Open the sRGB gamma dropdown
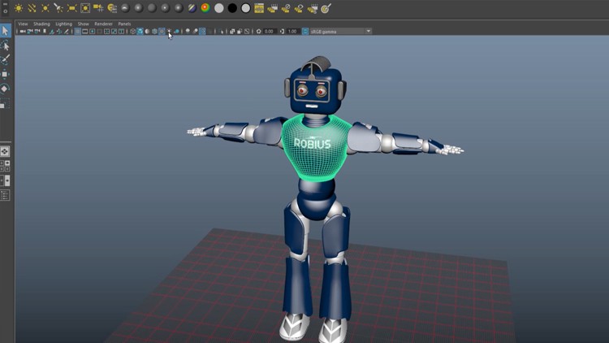The image size is (609, 343). click(340, 31)
